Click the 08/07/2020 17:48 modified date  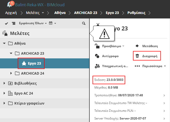pos(131,95)
